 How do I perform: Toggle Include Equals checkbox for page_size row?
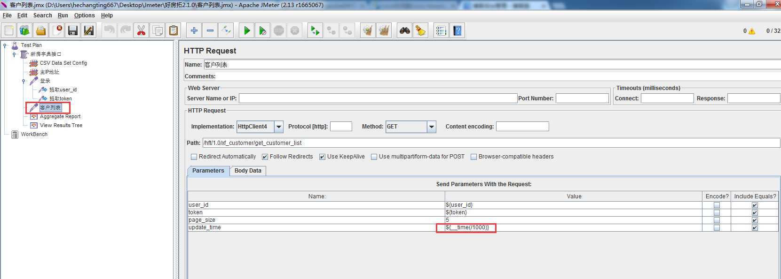755,220
